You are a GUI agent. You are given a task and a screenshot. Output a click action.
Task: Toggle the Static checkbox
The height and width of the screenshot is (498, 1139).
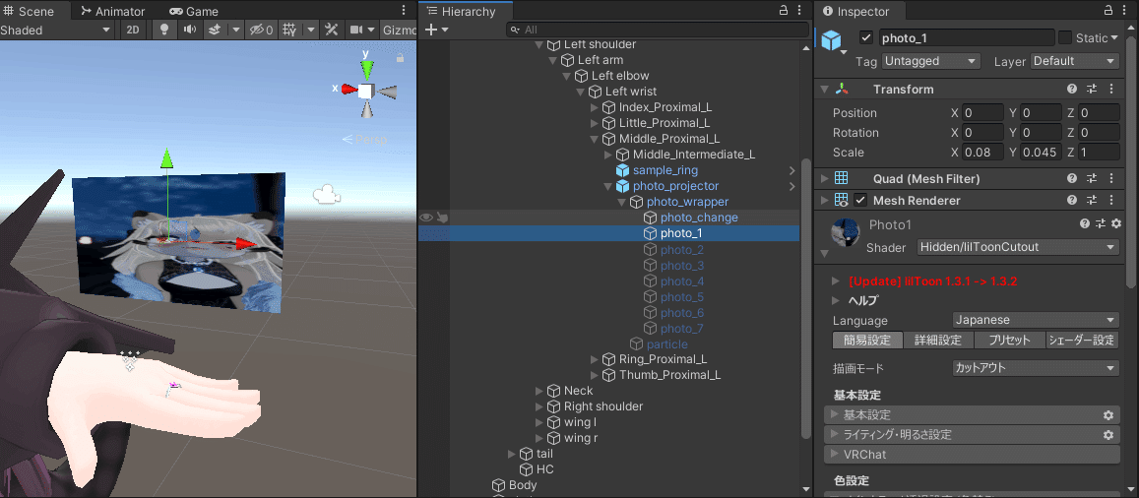click(x=1065, y=37)
